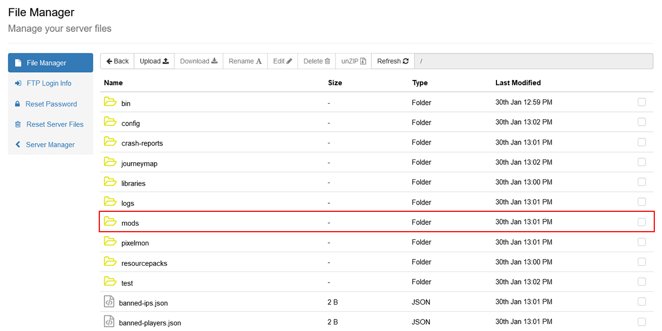Check the logs folder checkbox
Image resolution: width=662 pixels, height=331 pixels.
tap(642, 202)
